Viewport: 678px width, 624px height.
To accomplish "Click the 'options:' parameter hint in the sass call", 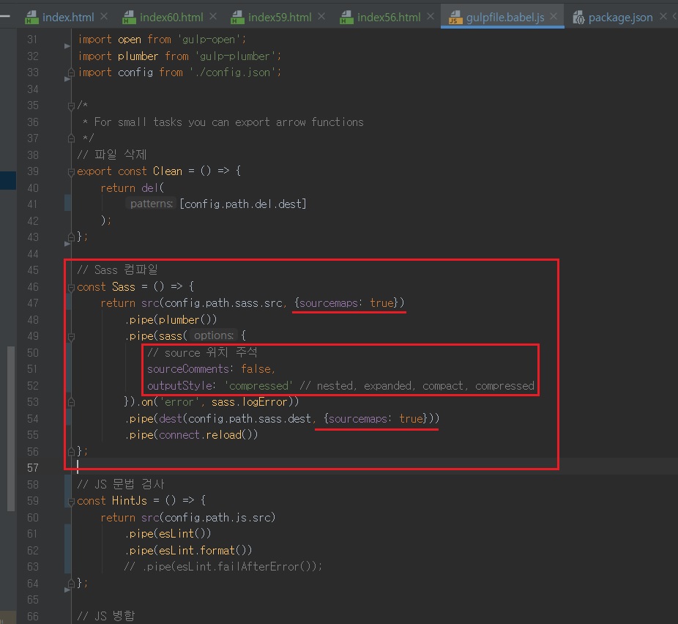I will [213, 336].
